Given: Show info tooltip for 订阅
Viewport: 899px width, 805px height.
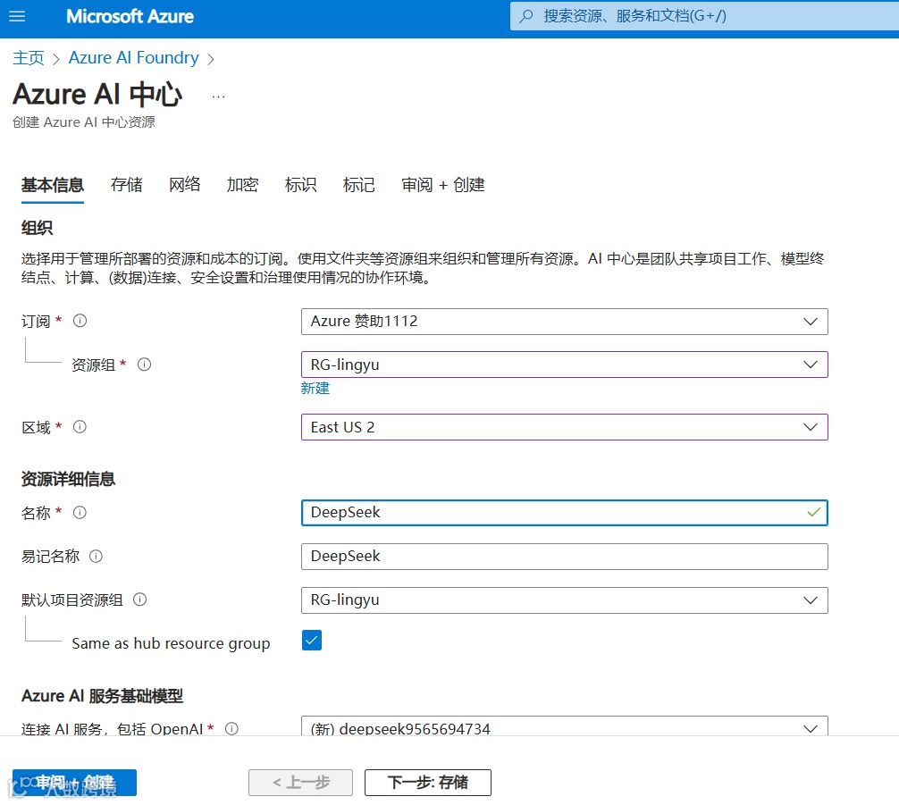Looking at the screenshot, I should point(80,321).
